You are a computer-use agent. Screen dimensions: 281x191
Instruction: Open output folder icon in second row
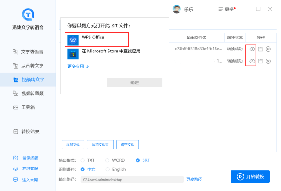(x=260, y=61)
